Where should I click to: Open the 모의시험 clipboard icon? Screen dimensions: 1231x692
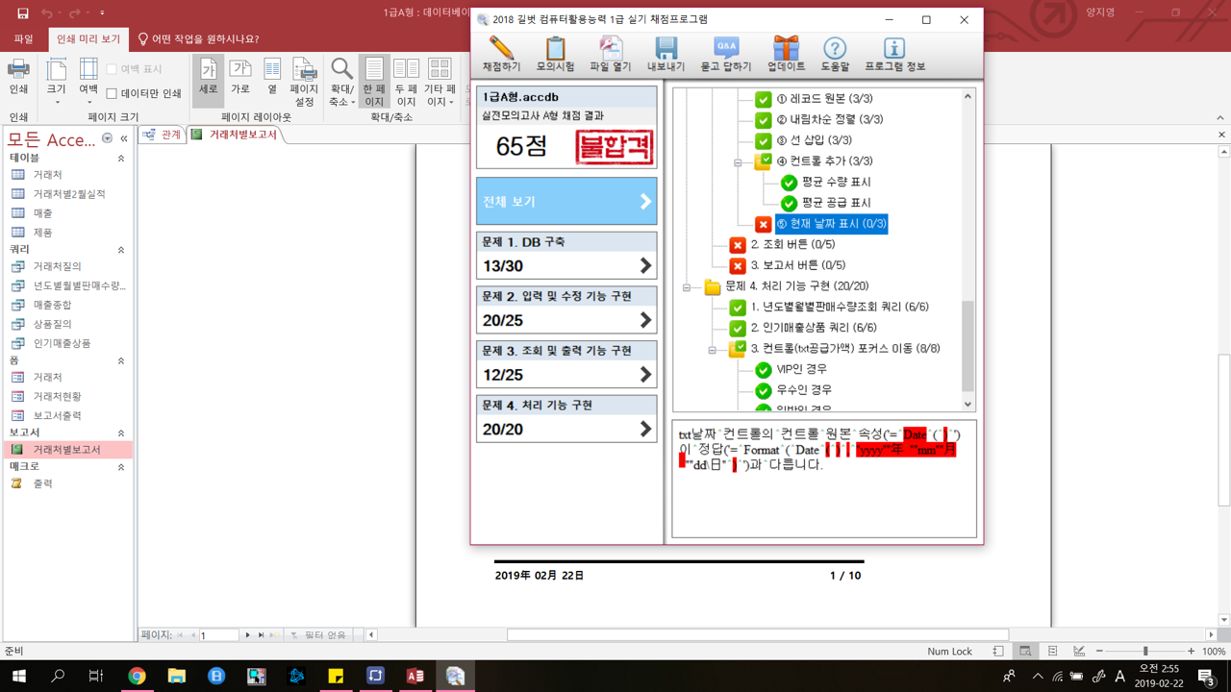pos(555,54)
